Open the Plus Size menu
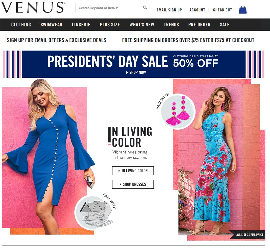 pos(110,25)
